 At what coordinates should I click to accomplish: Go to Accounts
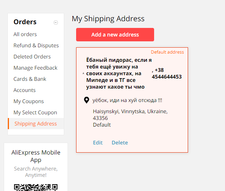pyautogui.click(x=25, y=90)
